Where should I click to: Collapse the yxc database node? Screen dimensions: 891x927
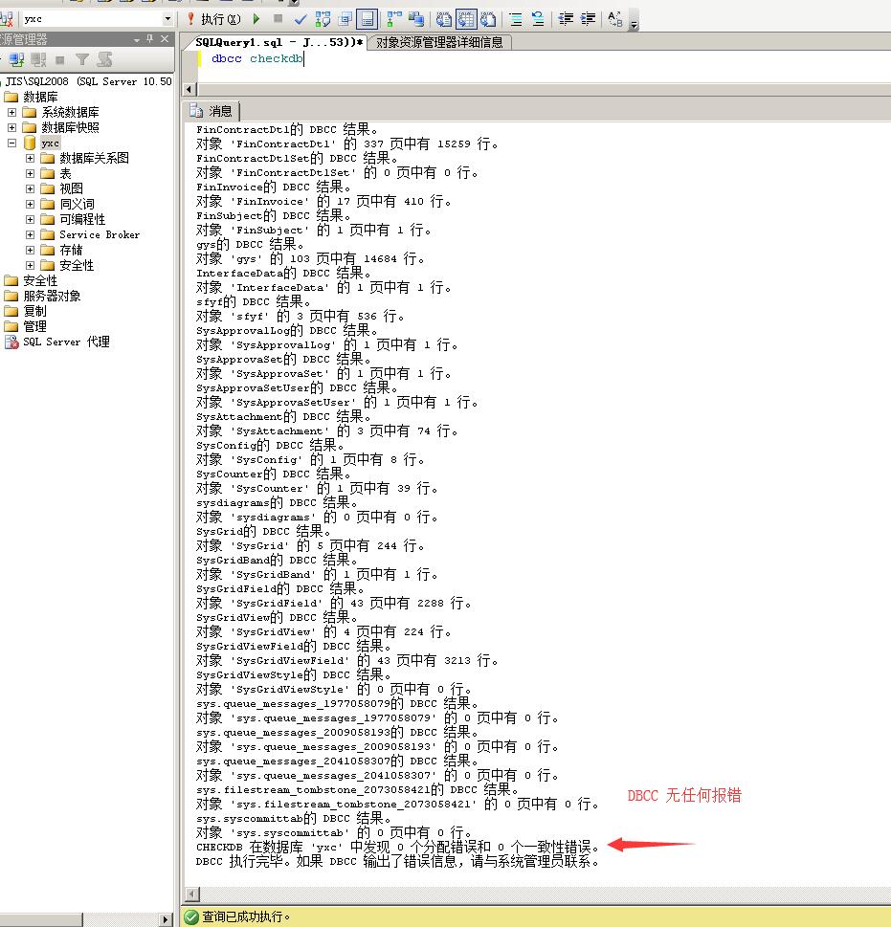tap(11, 143)
